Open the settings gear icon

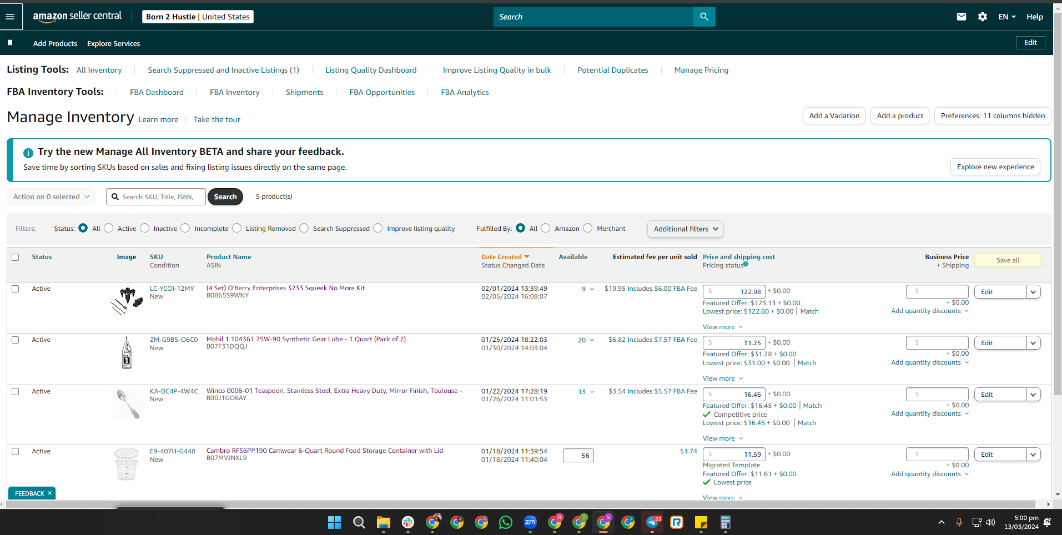983,17
